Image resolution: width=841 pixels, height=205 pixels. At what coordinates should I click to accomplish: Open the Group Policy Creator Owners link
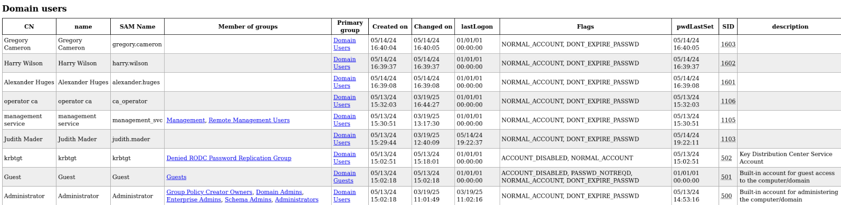209,192
